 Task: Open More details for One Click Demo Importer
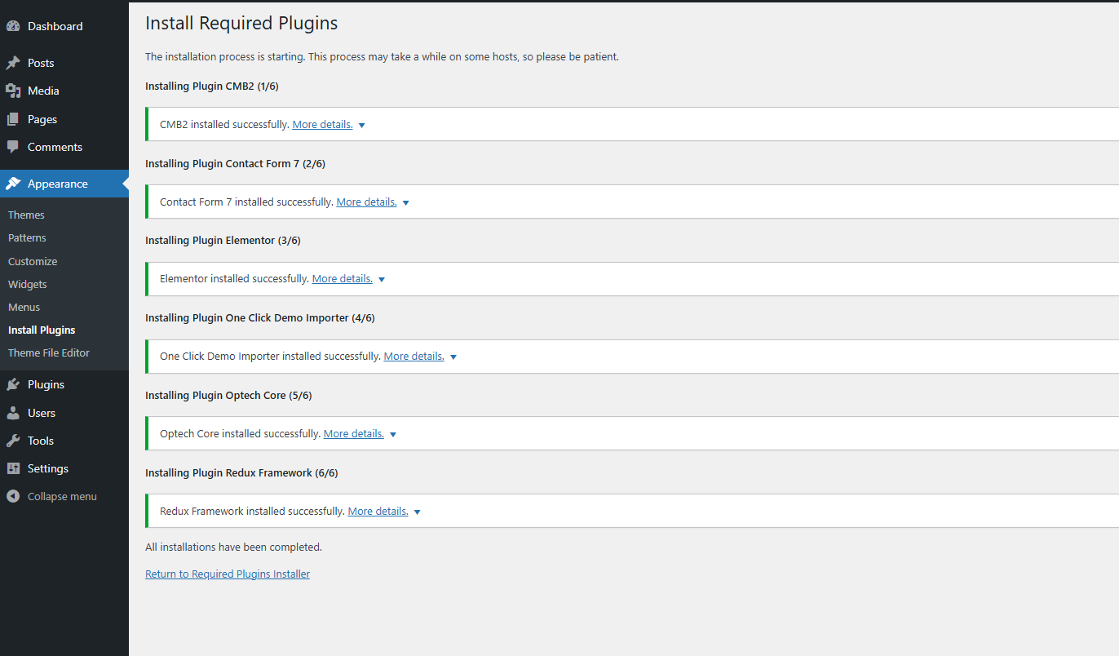(414, 356)
